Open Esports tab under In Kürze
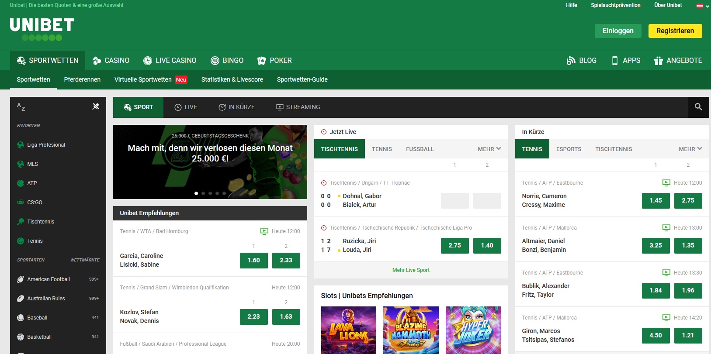This screenshot has width=711, height=354. click(569, 149)
